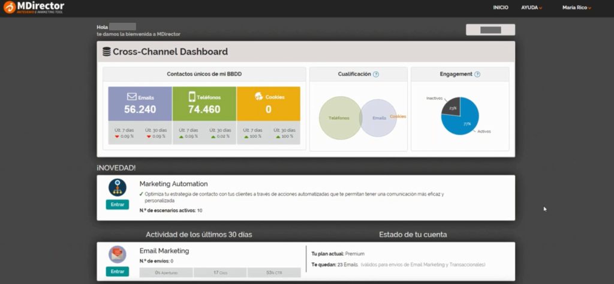Click 'Contactos únicos de mi BBDD' header
614x284 pixels.
[x=204, y=74]
